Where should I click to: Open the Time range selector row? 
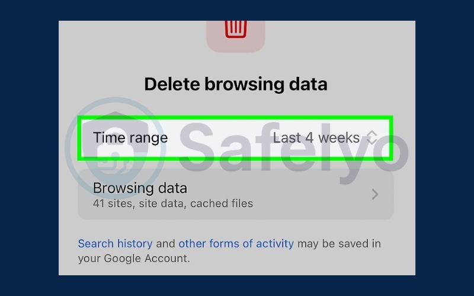[235, 138]
